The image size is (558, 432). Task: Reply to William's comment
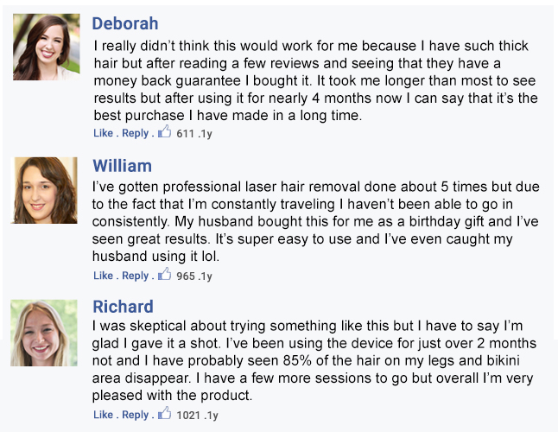pyautogui.click(x=136, y=276)
